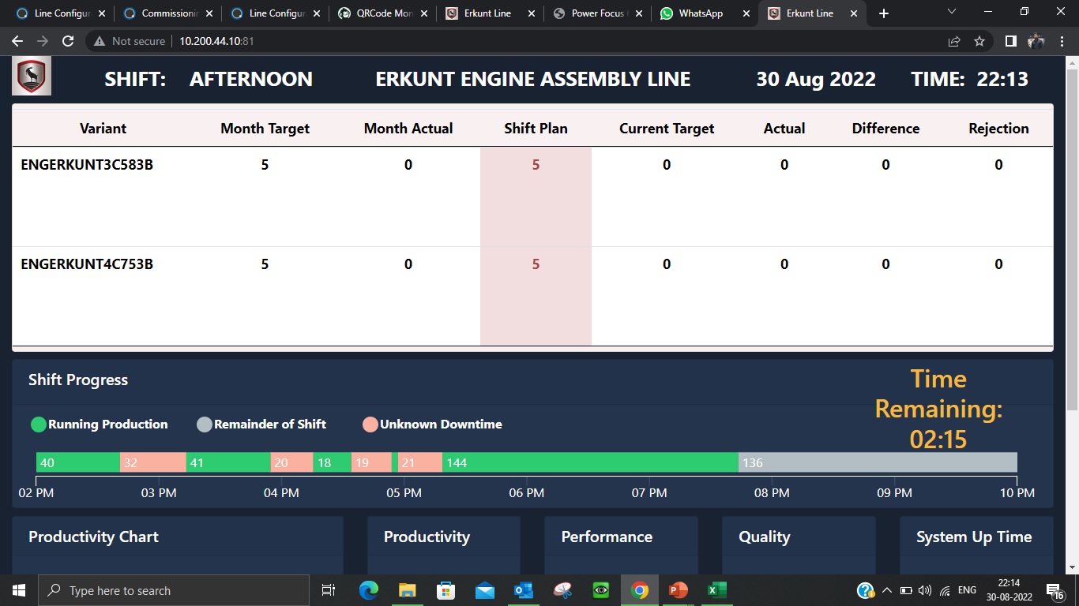Open the browser side panel icon
Screen dimensions: 1079x606
pyautogui.click(x=1010, y=41)
